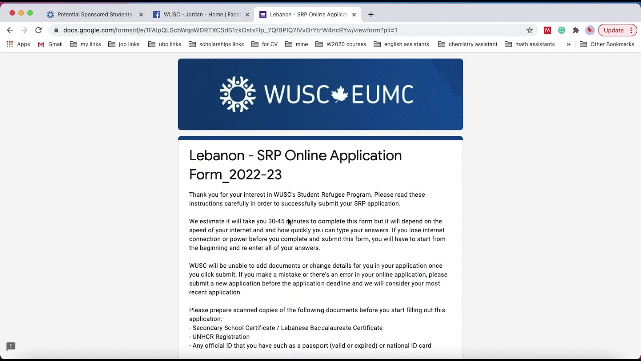Screen dimensions: 641x361
Task: Click the 'We estimate it will take you 30-45 minutes' text
Action: click(317, 235)
